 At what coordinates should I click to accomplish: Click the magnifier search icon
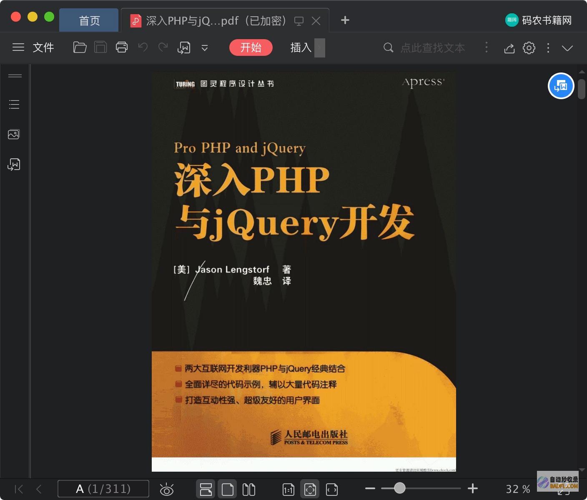[388, 47]
